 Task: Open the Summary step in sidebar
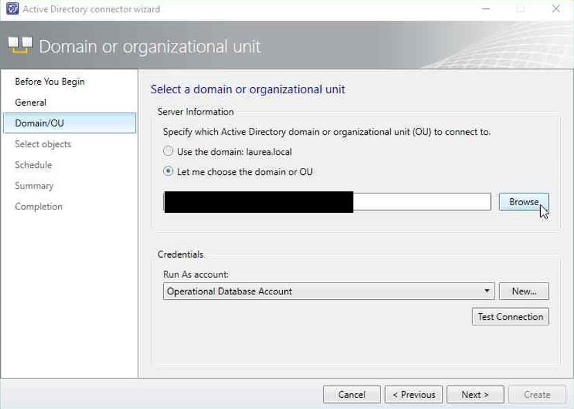34,186
